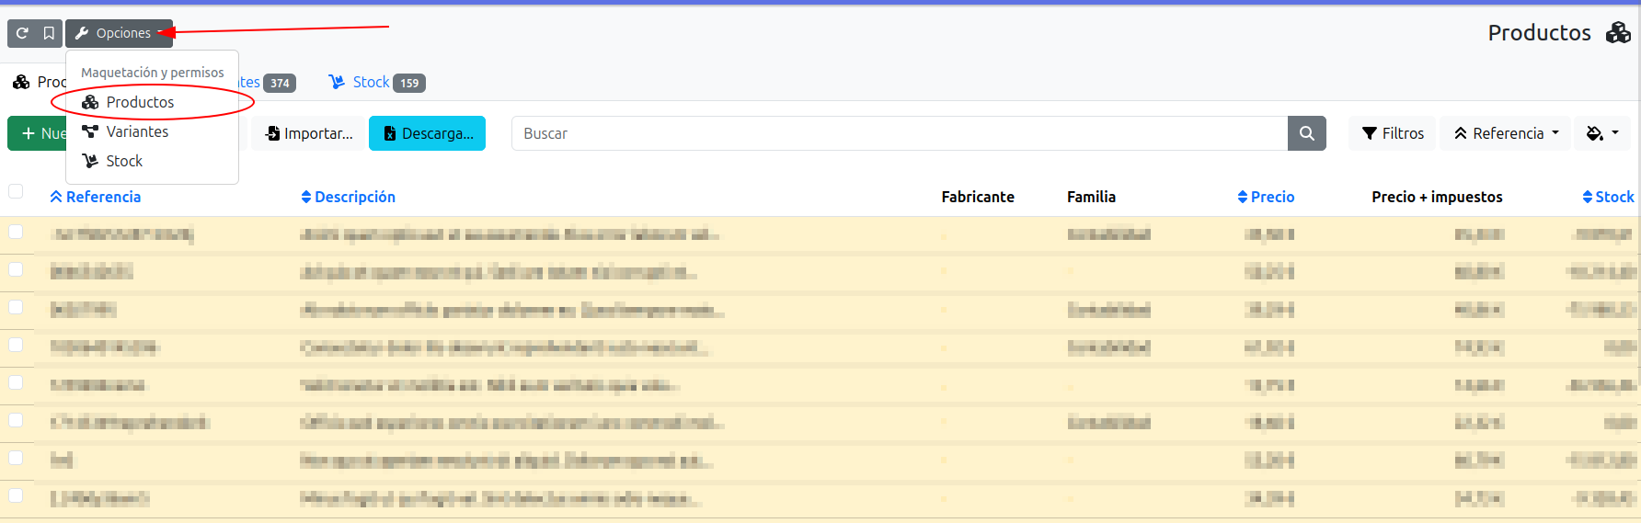
Task: Sort by the Stock column header
Action: click(1608, 197)
